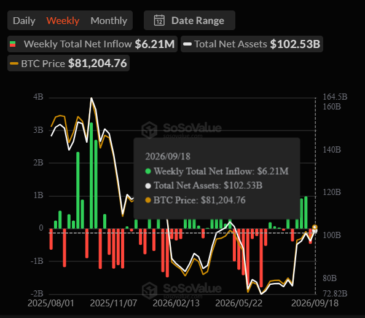Click tooltip line Weekly Total Net Inflow: $6.21M
Image resolution: width=365 pixels, height=318 pixels.
coord(217,171)
